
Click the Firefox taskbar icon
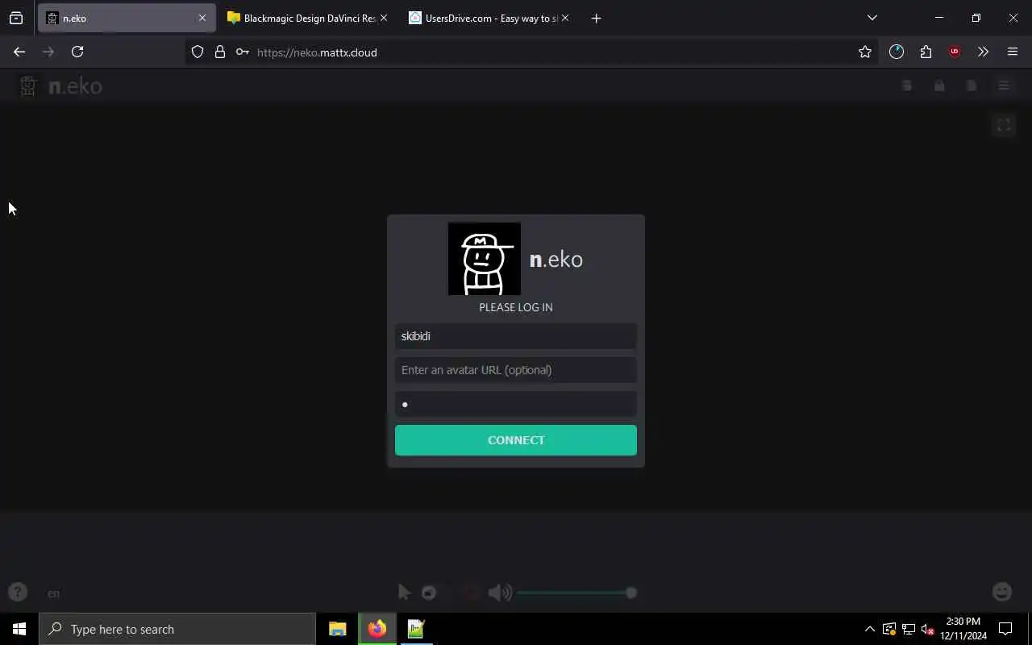click(x=377, y=629)
